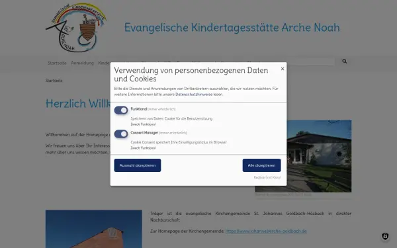
Task: Click the Alle akzeptieren button
Action: click(261, 165)
